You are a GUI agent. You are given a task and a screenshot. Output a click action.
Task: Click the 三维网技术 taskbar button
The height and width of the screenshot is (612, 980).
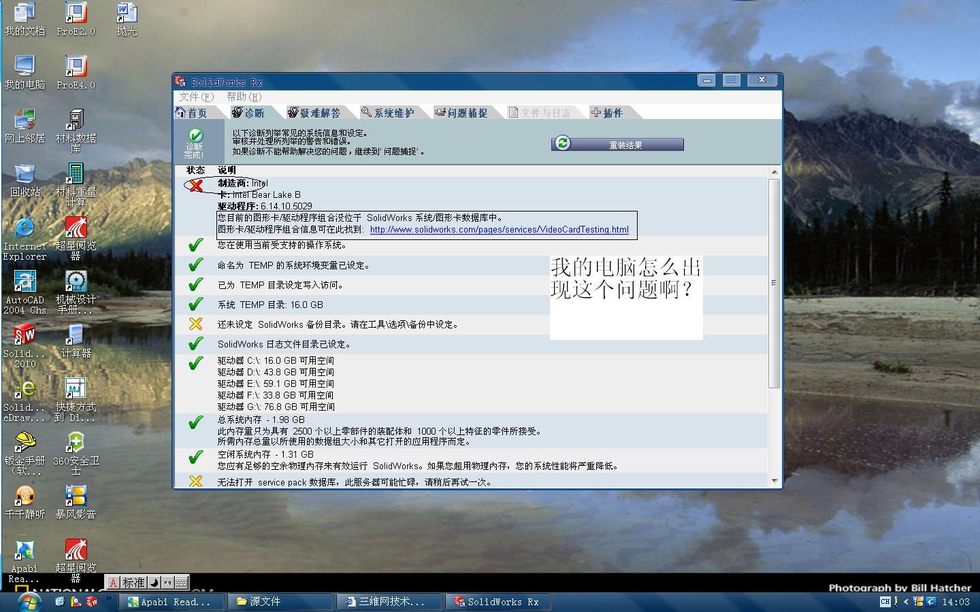coord(389,602)
